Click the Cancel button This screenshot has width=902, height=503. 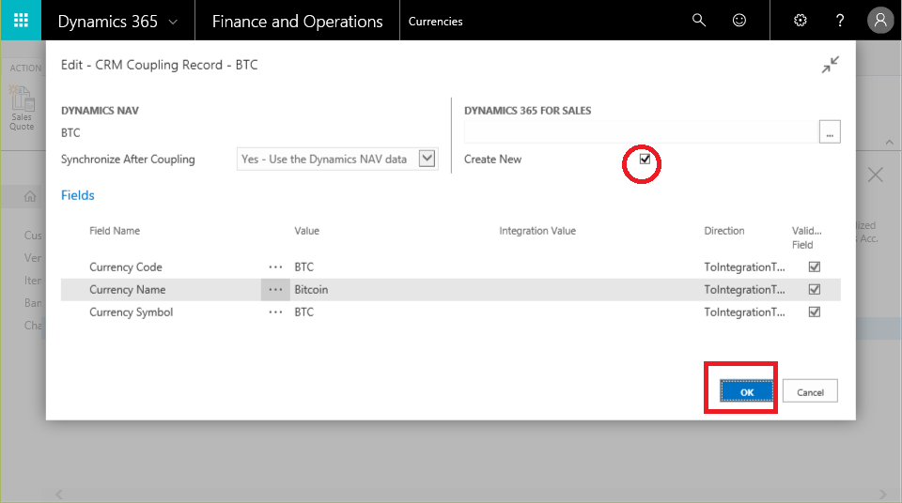point(810,392)
